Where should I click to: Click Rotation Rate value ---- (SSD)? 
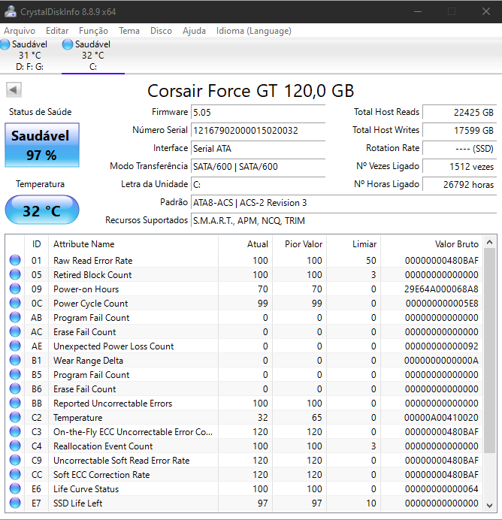click(460, 148)
